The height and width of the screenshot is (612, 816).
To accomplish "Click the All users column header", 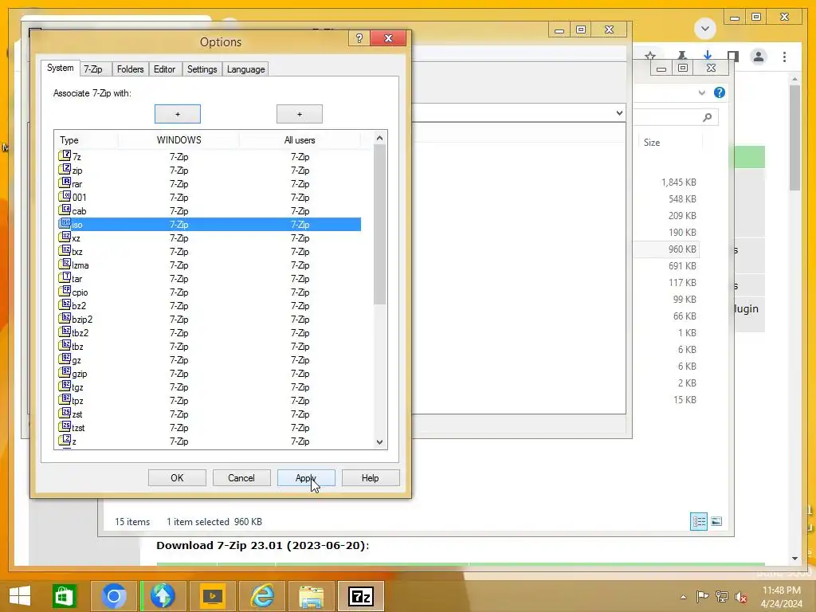I will [x=300, y=140].
